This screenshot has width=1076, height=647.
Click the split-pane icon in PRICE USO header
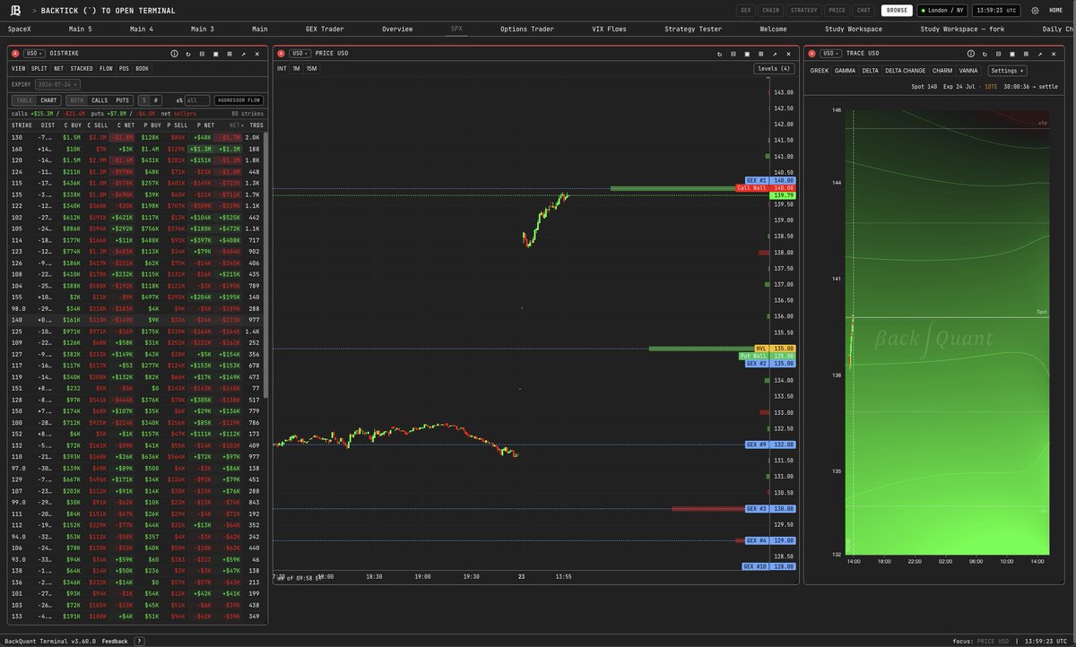733,54
